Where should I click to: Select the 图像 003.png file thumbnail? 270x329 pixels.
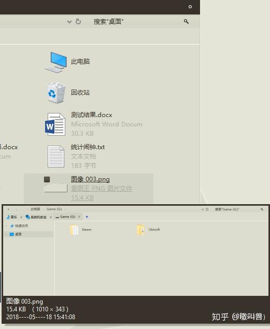tap(55, 188)
